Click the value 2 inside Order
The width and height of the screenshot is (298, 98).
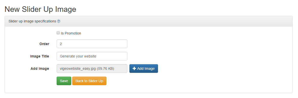61,44
